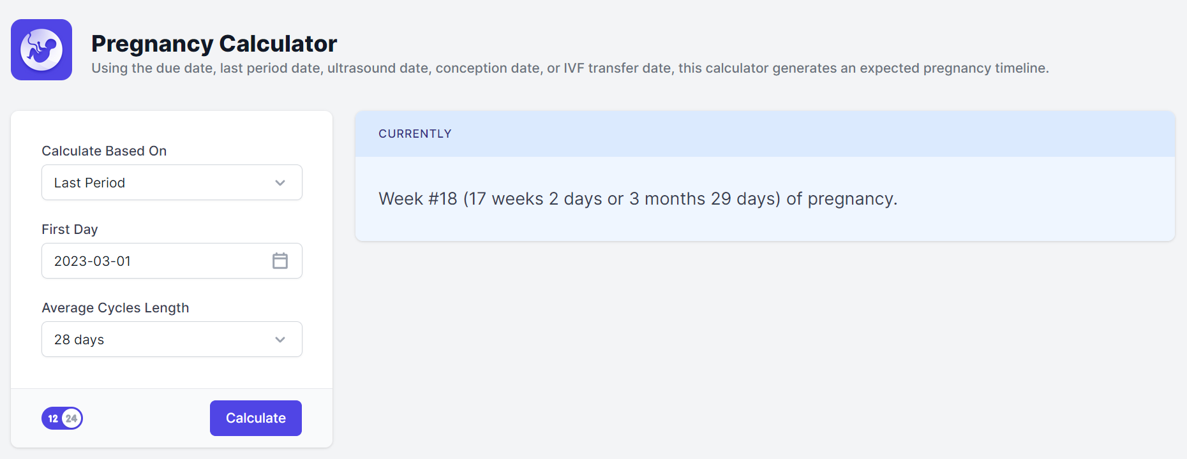Toggle the 12/24 hour format switch
Screen dimensions: 1187x459
(63, 418)
